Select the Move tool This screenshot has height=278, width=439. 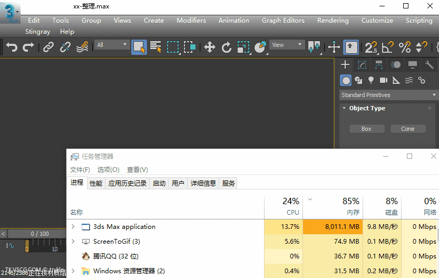210,47
